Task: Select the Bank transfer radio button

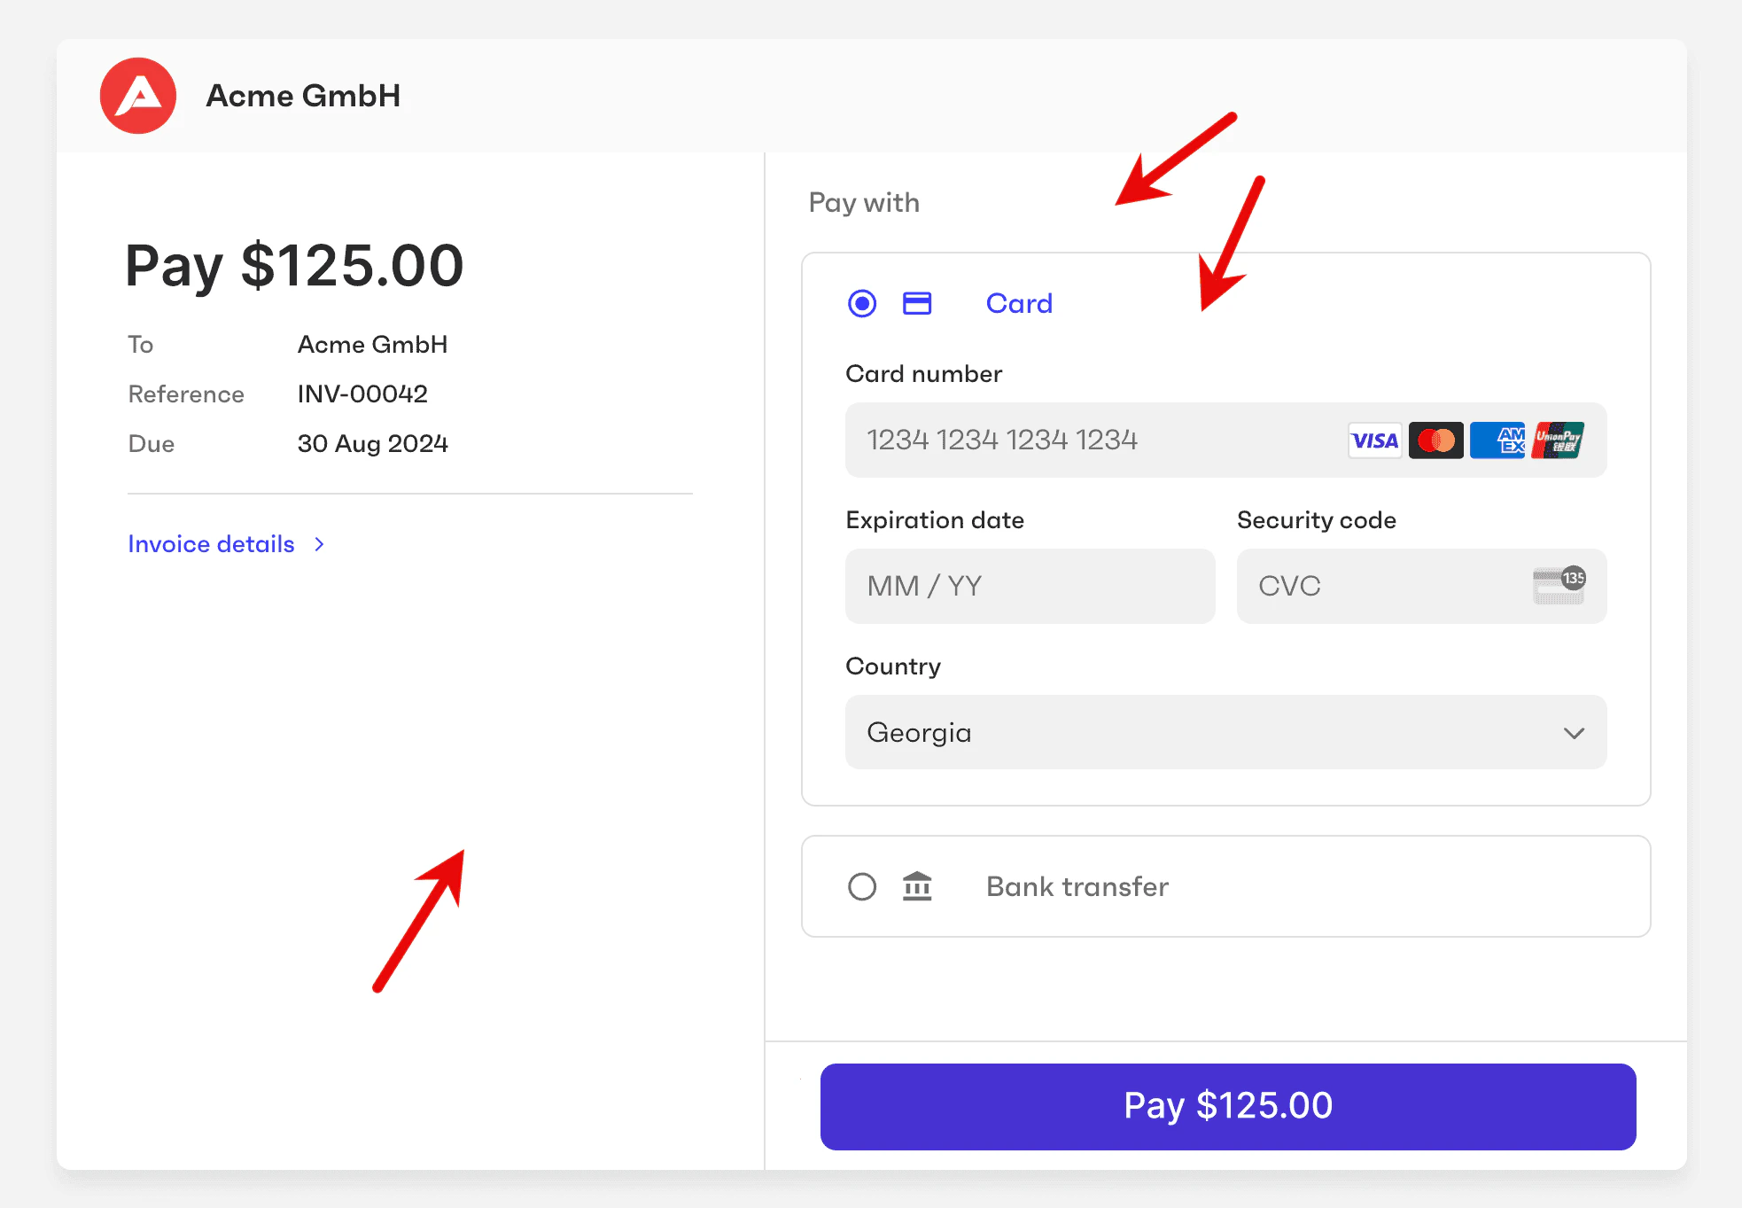Action: coord(860,886)
